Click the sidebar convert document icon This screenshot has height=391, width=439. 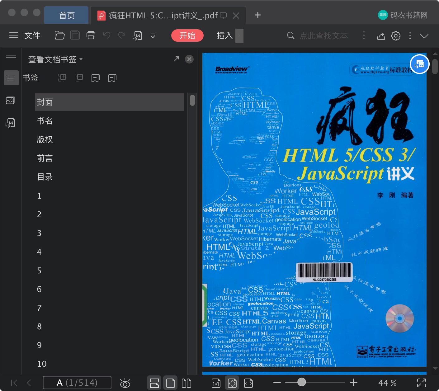point(10,123)
